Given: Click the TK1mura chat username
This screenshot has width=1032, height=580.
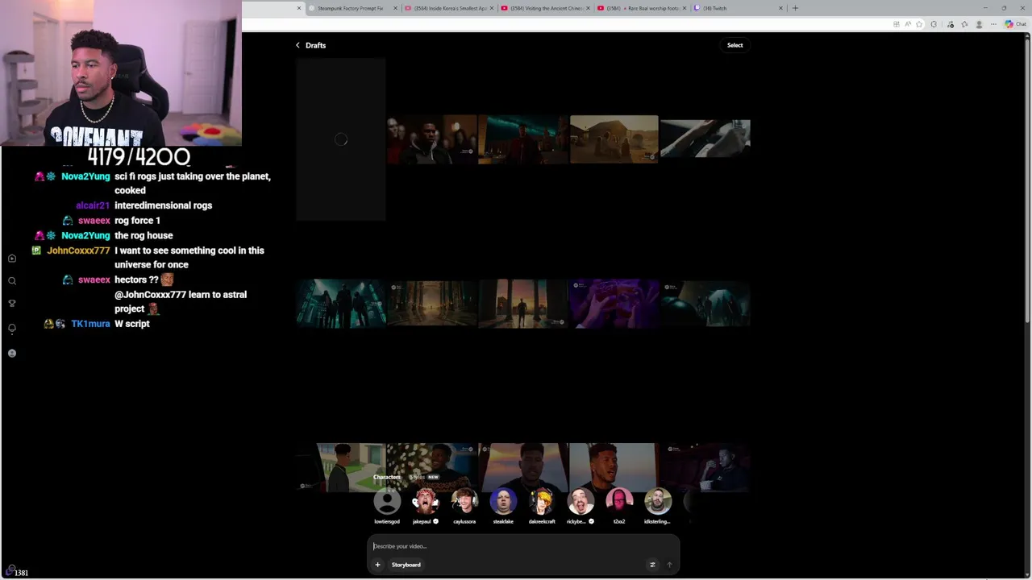Looking at the screenshot, I should pos(90,324).
